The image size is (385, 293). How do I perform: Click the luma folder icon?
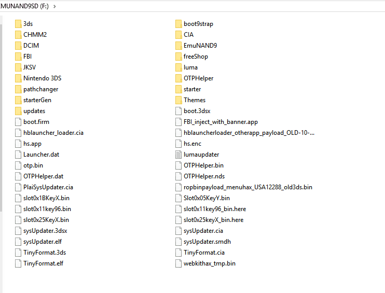(x=178, y=67)
